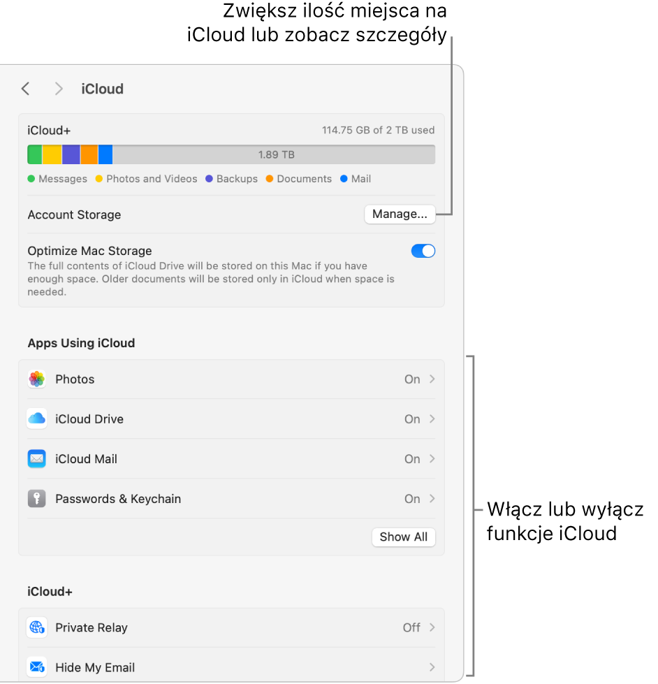
Task: Click the Photos app icon
Action: click(36, 379)
